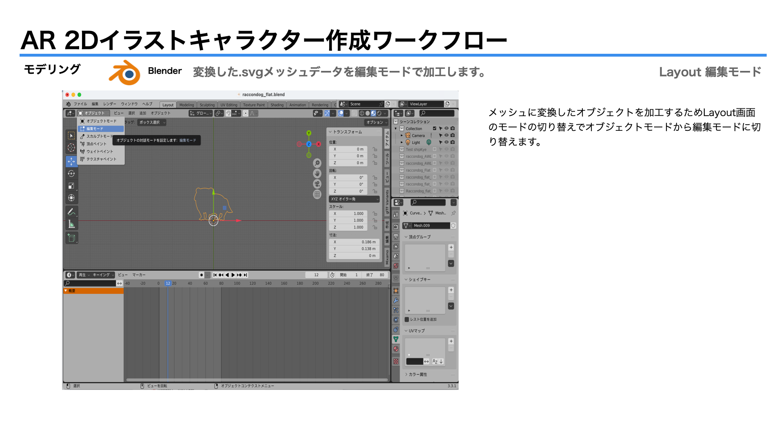Open the マーカー menu in timeline
The width and height of the screenshot is (783, 440).
(139, 275)
